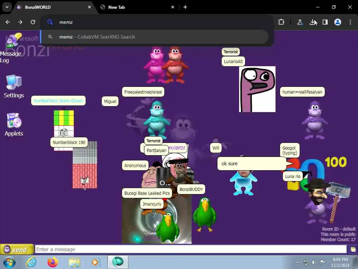Click the LunarioAit name tag
The width and height of the screenshot is (358, 269).
click(x=233, y=61)
